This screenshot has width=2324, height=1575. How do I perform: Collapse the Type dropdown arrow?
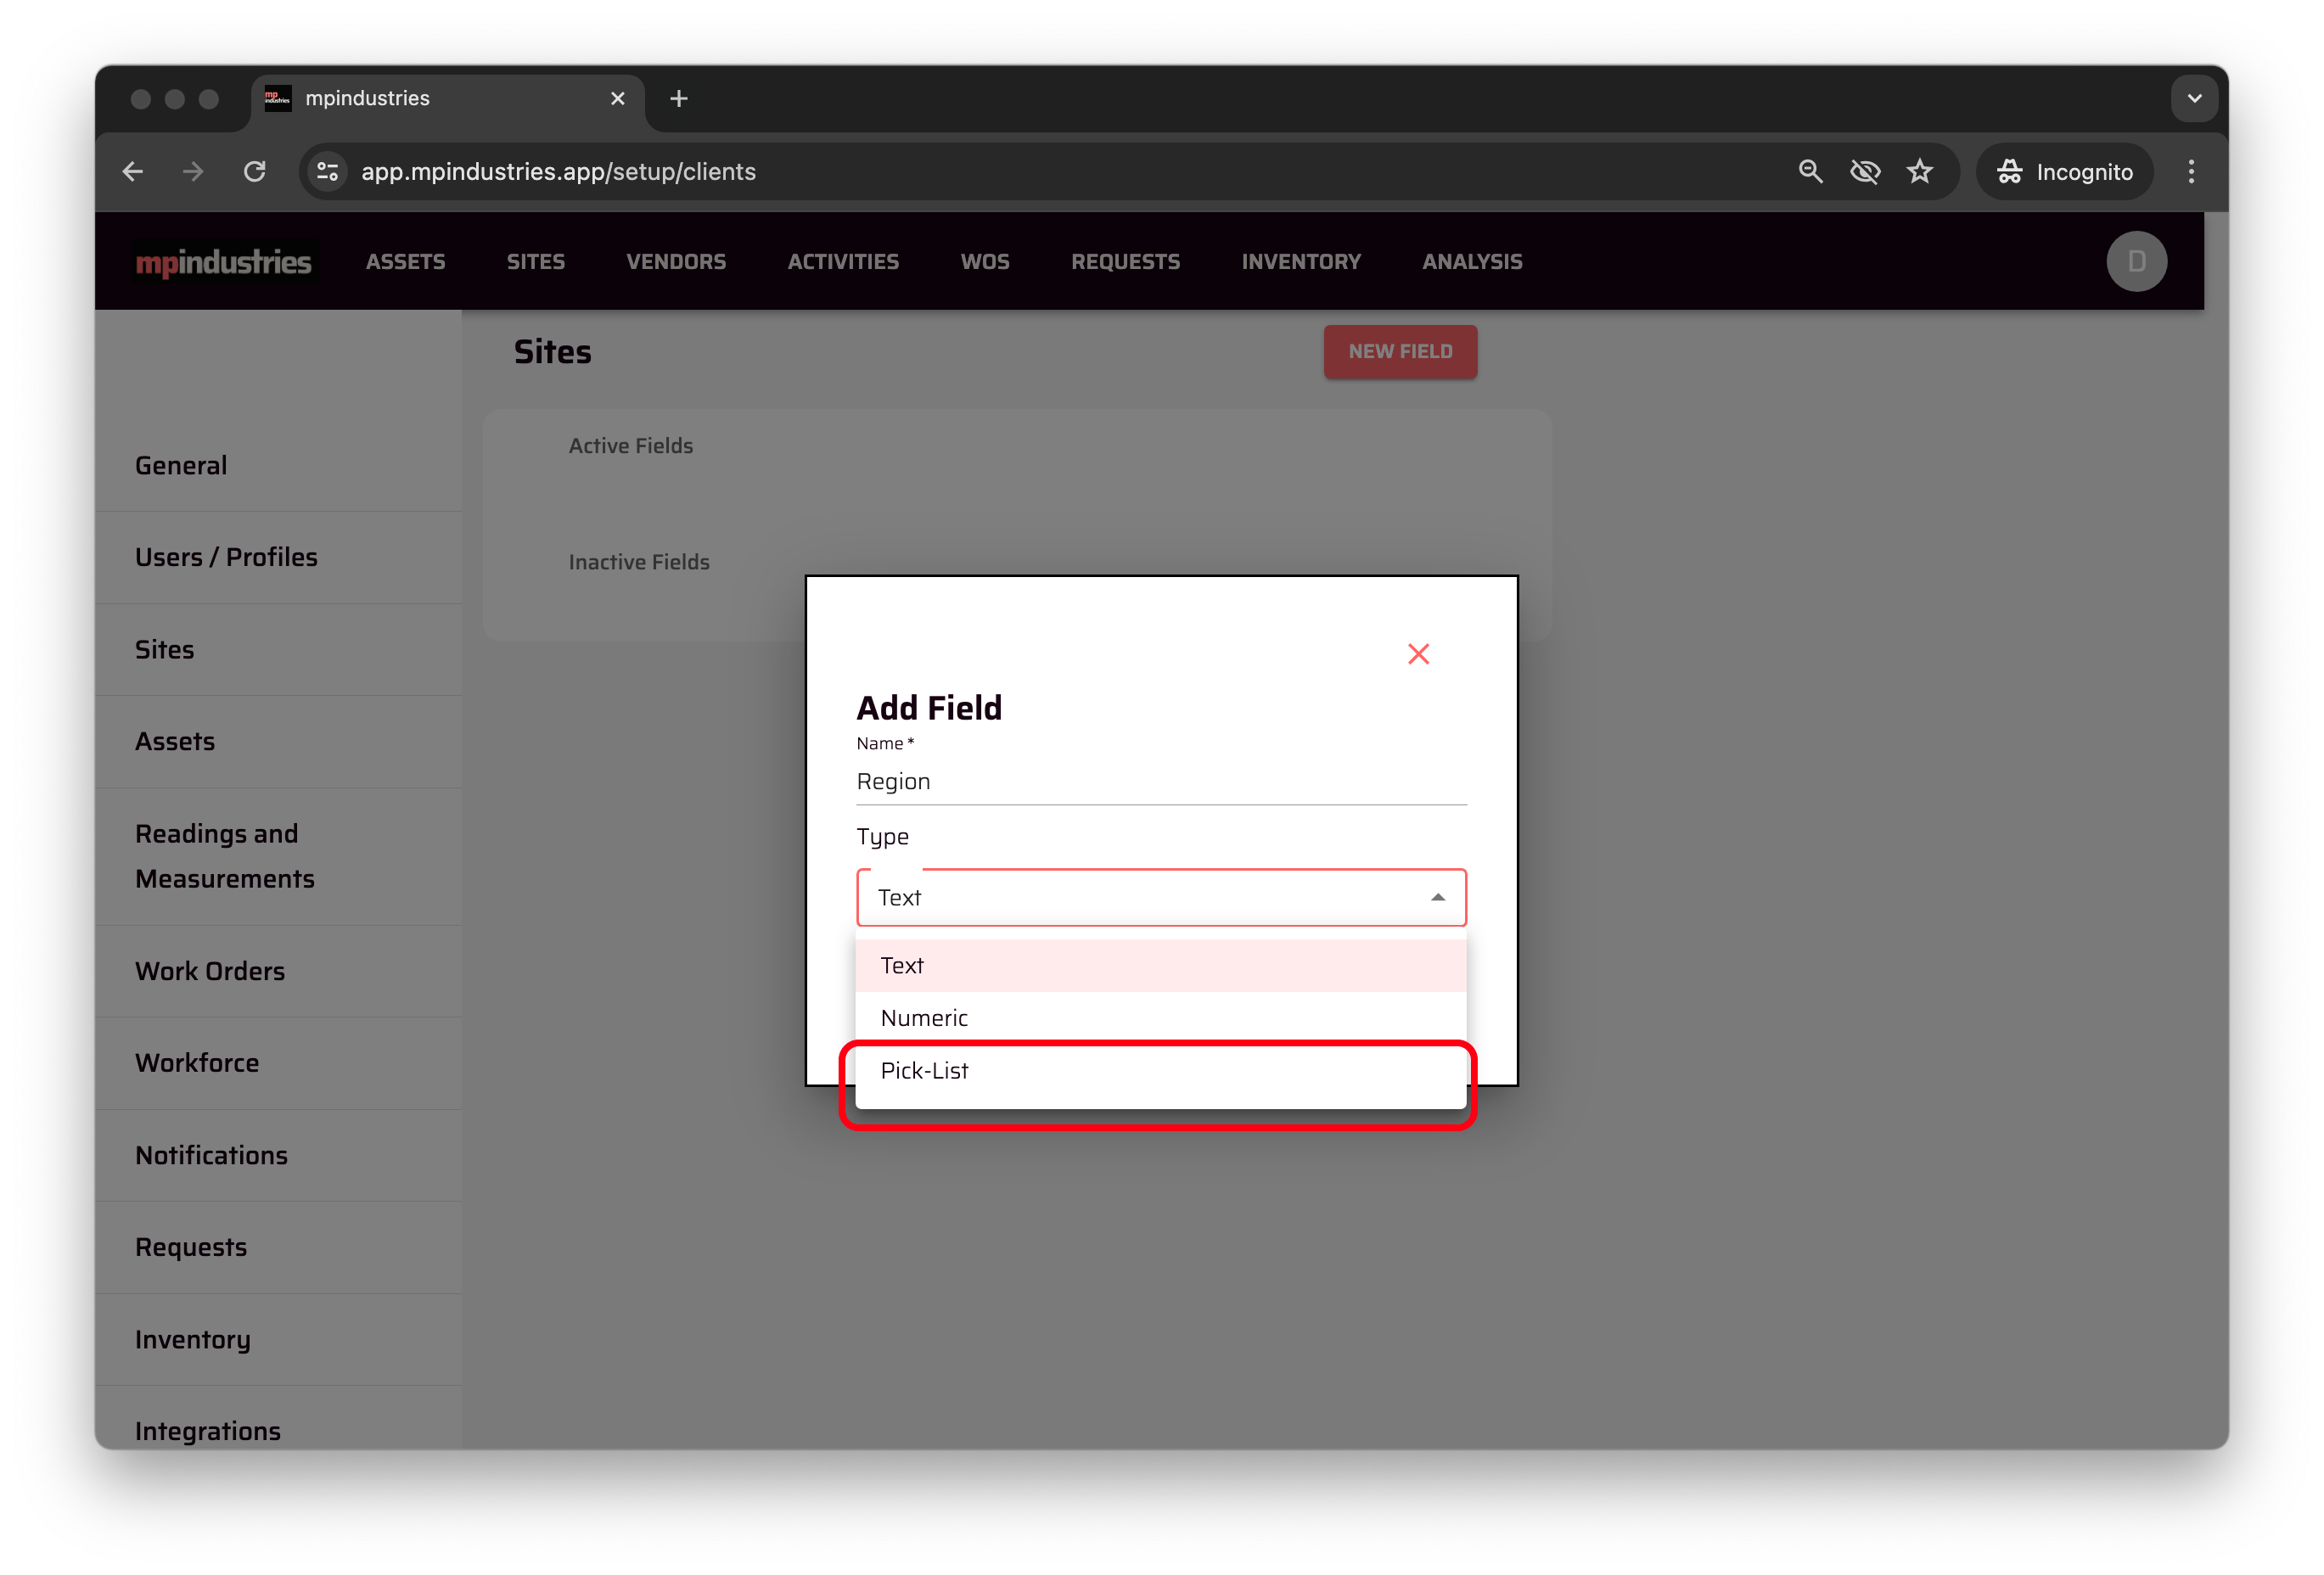coord(1437,898)
